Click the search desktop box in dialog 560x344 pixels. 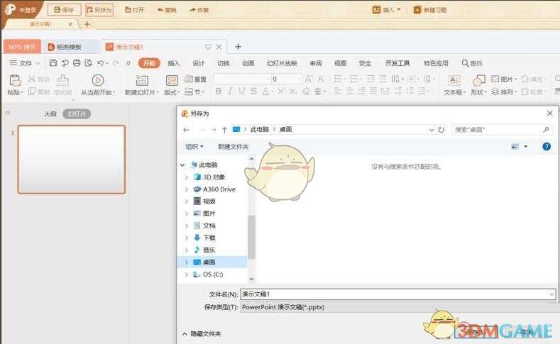point(502,130)
